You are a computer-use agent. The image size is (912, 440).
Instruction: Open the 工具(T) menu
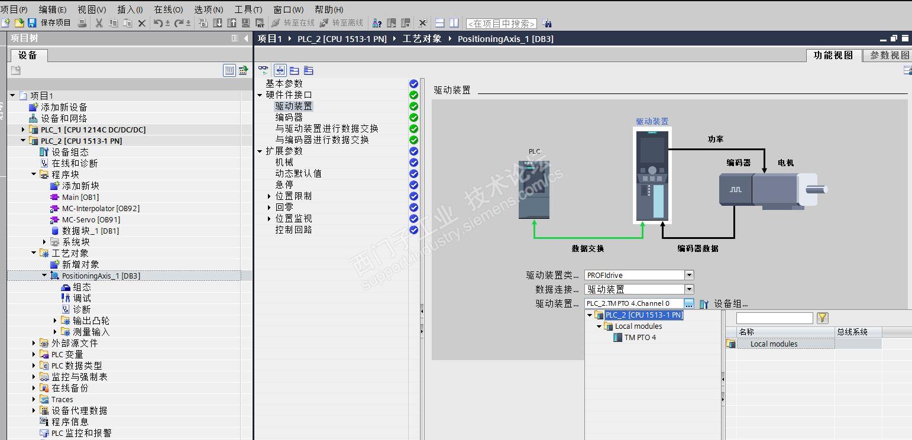pos(248,9)
